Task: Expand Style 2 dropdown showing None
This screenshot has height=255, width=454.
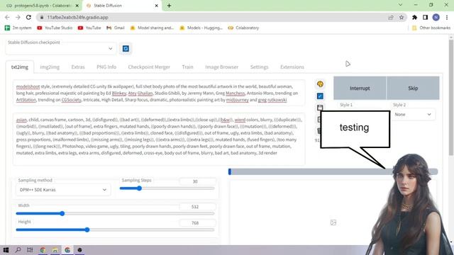Action: (x=413, y=115)
